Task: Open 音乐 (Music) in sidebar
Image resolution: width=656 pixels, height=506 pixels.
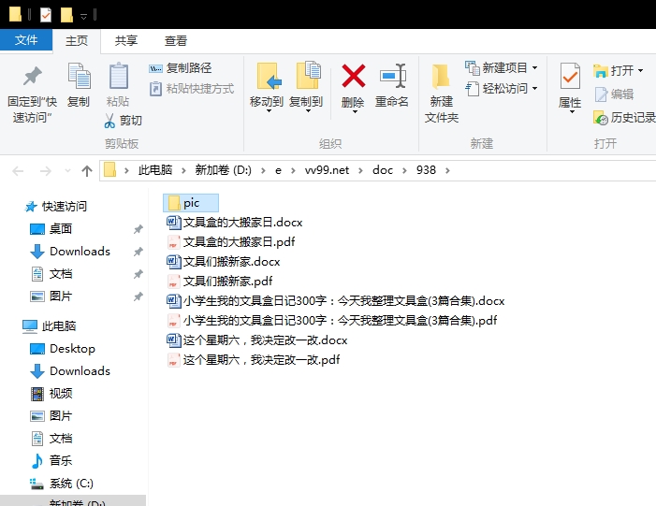Action: pyautogui.click(x=51, y=461)
